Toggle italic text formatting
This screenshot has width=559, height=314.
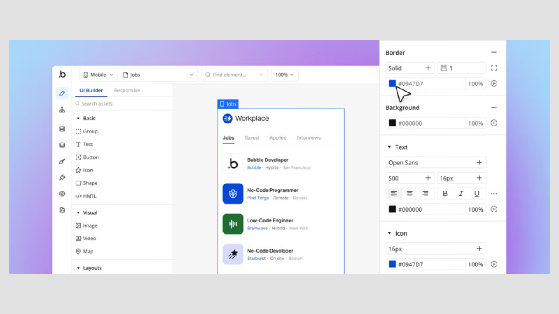pos(461,194)
